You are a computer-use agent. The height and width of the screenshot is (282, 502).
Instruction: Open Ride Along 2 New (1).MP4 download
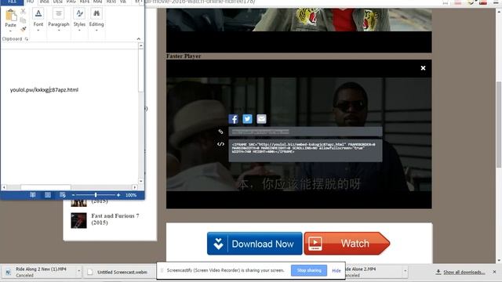41,272
